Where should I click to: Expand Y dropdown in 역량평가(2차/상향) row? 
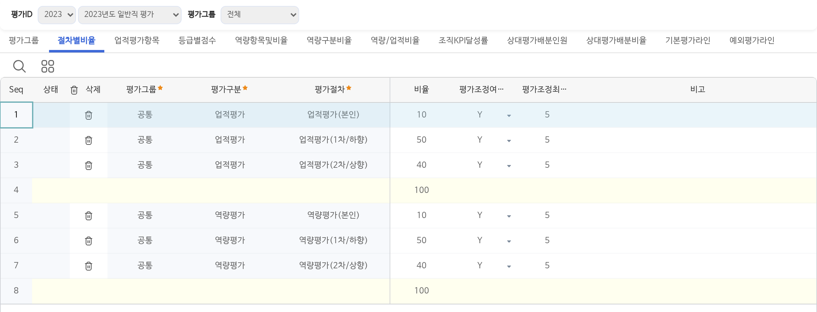[x=509, y=267]
